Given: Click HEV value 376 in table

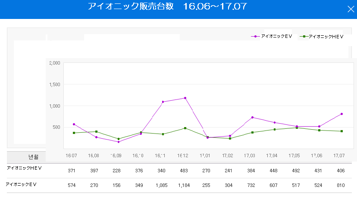Looking at the screenshot, I should 139,171.
